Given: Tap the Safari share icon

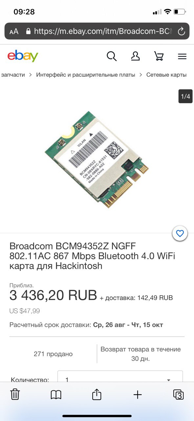Looking at the screenshot, I should [x=97, y=394].
